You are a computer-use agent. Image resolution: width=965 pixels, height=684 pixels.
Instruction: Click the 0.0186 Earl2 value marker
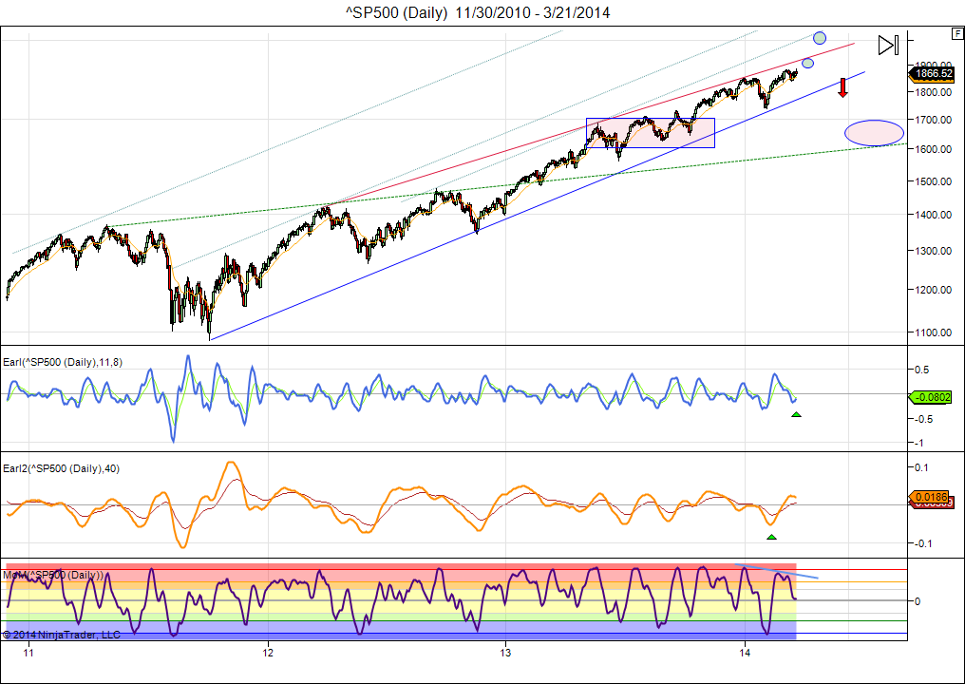point(933,497)
